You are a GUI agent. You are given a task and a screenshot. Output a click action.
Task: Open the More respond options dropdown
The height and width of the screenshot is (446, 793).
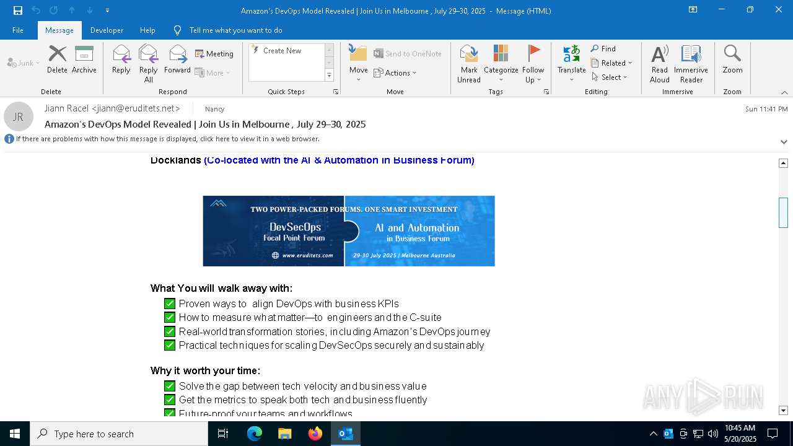[212, 72]
